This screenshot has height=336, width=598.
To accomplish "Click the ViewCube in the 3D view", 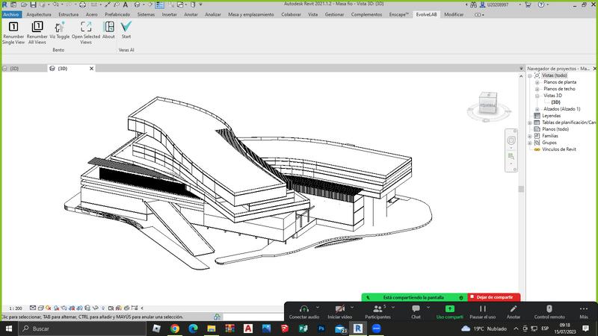I will click(x=487, y=105).
